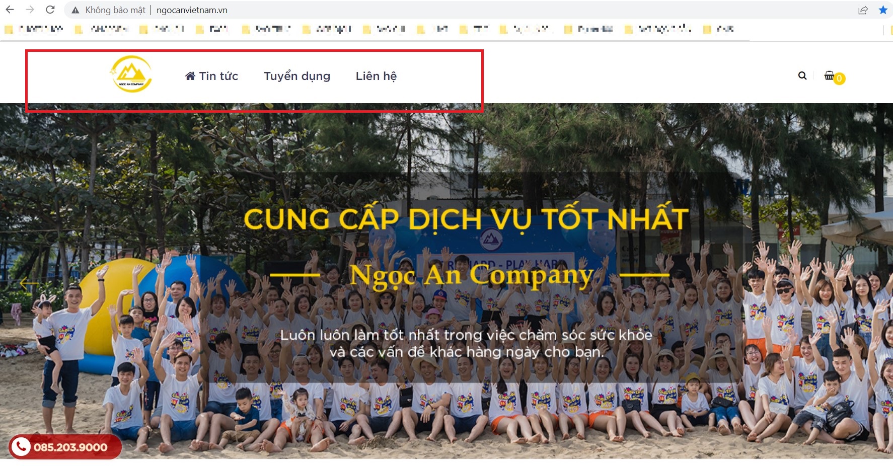Image resolution: width=893 pixels, height=466 pixels.
Task: Click the browser back arrow
Action: 10,10
